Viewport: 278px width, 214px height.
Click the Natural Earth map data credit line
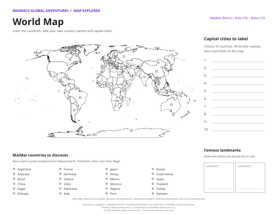(x=139, y=199)
